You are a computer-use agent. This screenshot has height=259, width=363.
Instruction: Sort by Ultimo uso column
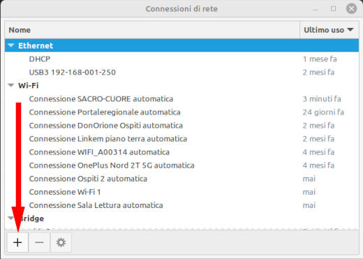point(329,30)
